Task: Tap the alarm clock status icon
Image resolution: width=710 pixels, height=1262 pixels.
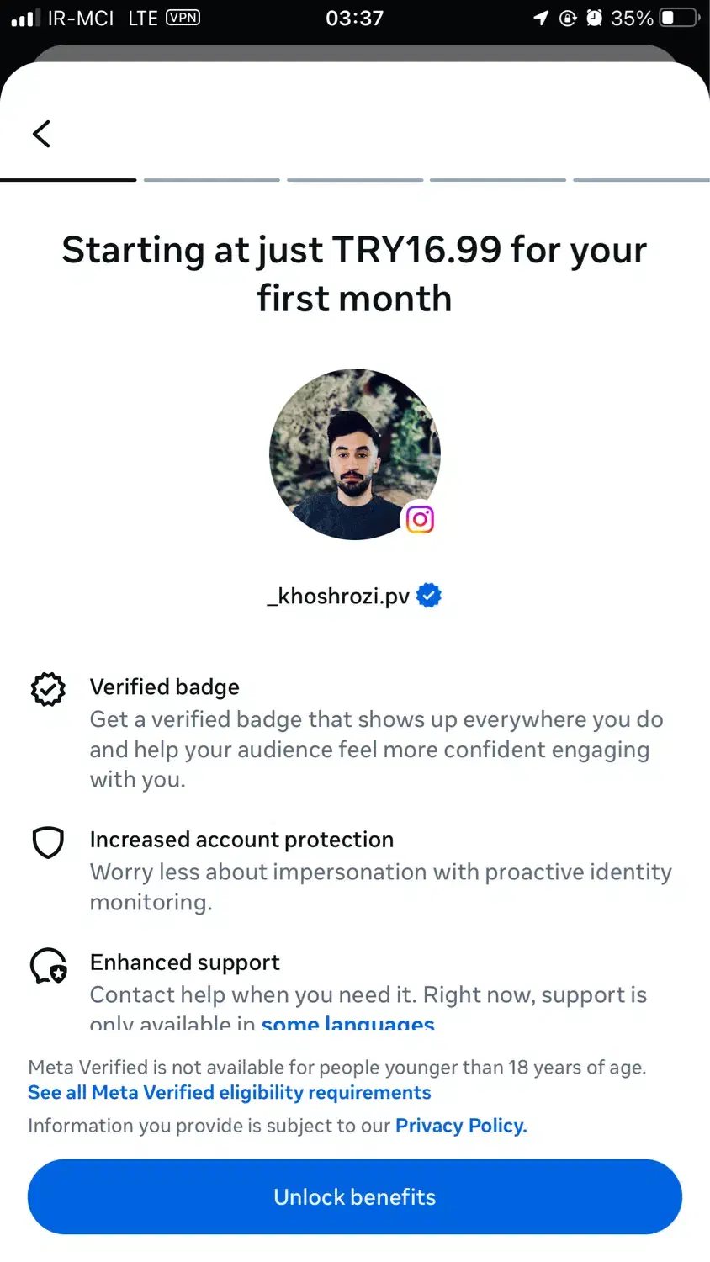Action: tap(594, 18)
